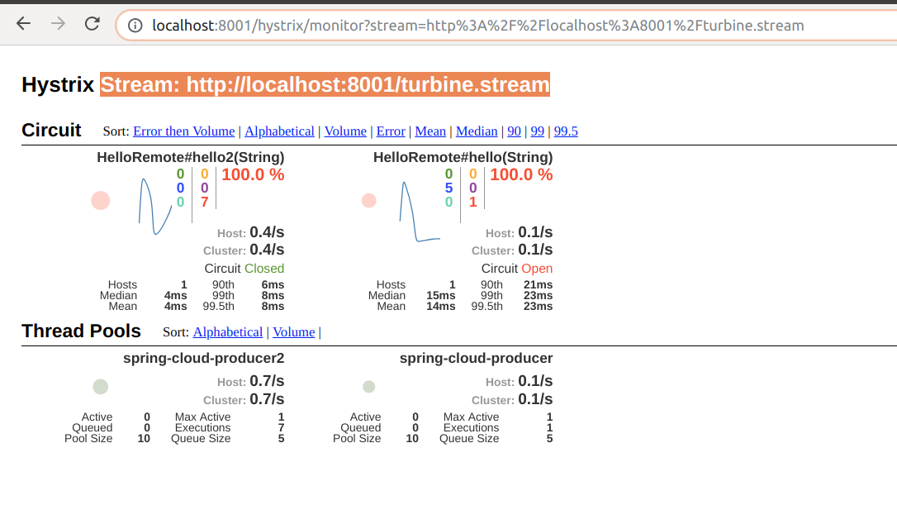The image size is (897, 505).
Task: Click the 0.7/s Cluster rate of producer2
Action: [x=267, y=399]
